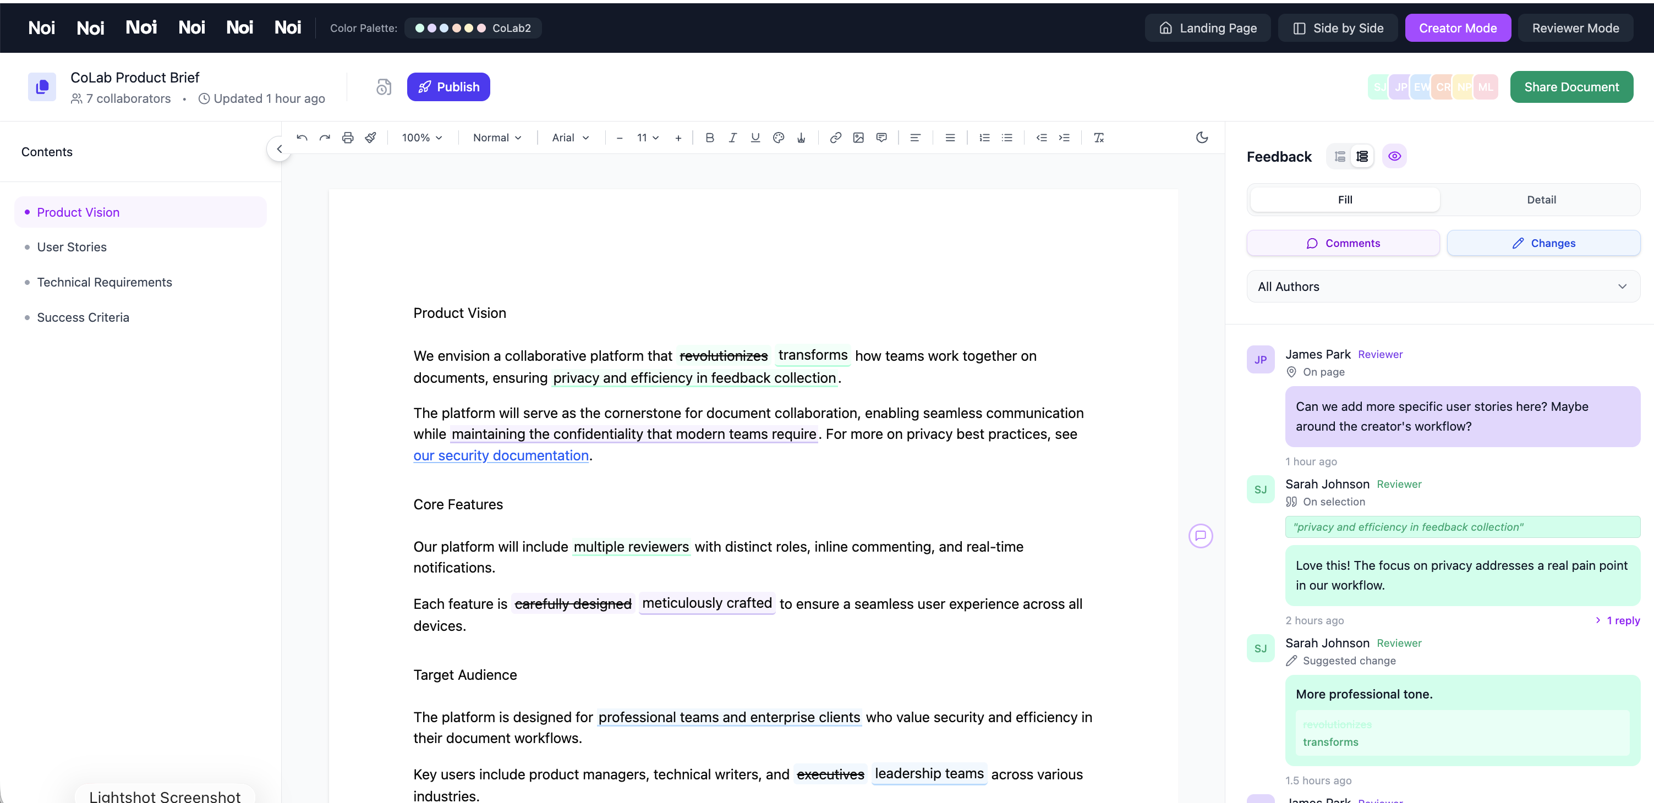Open the highlight color tool
The image size is (1654, 803).
[x=801, y=137]
